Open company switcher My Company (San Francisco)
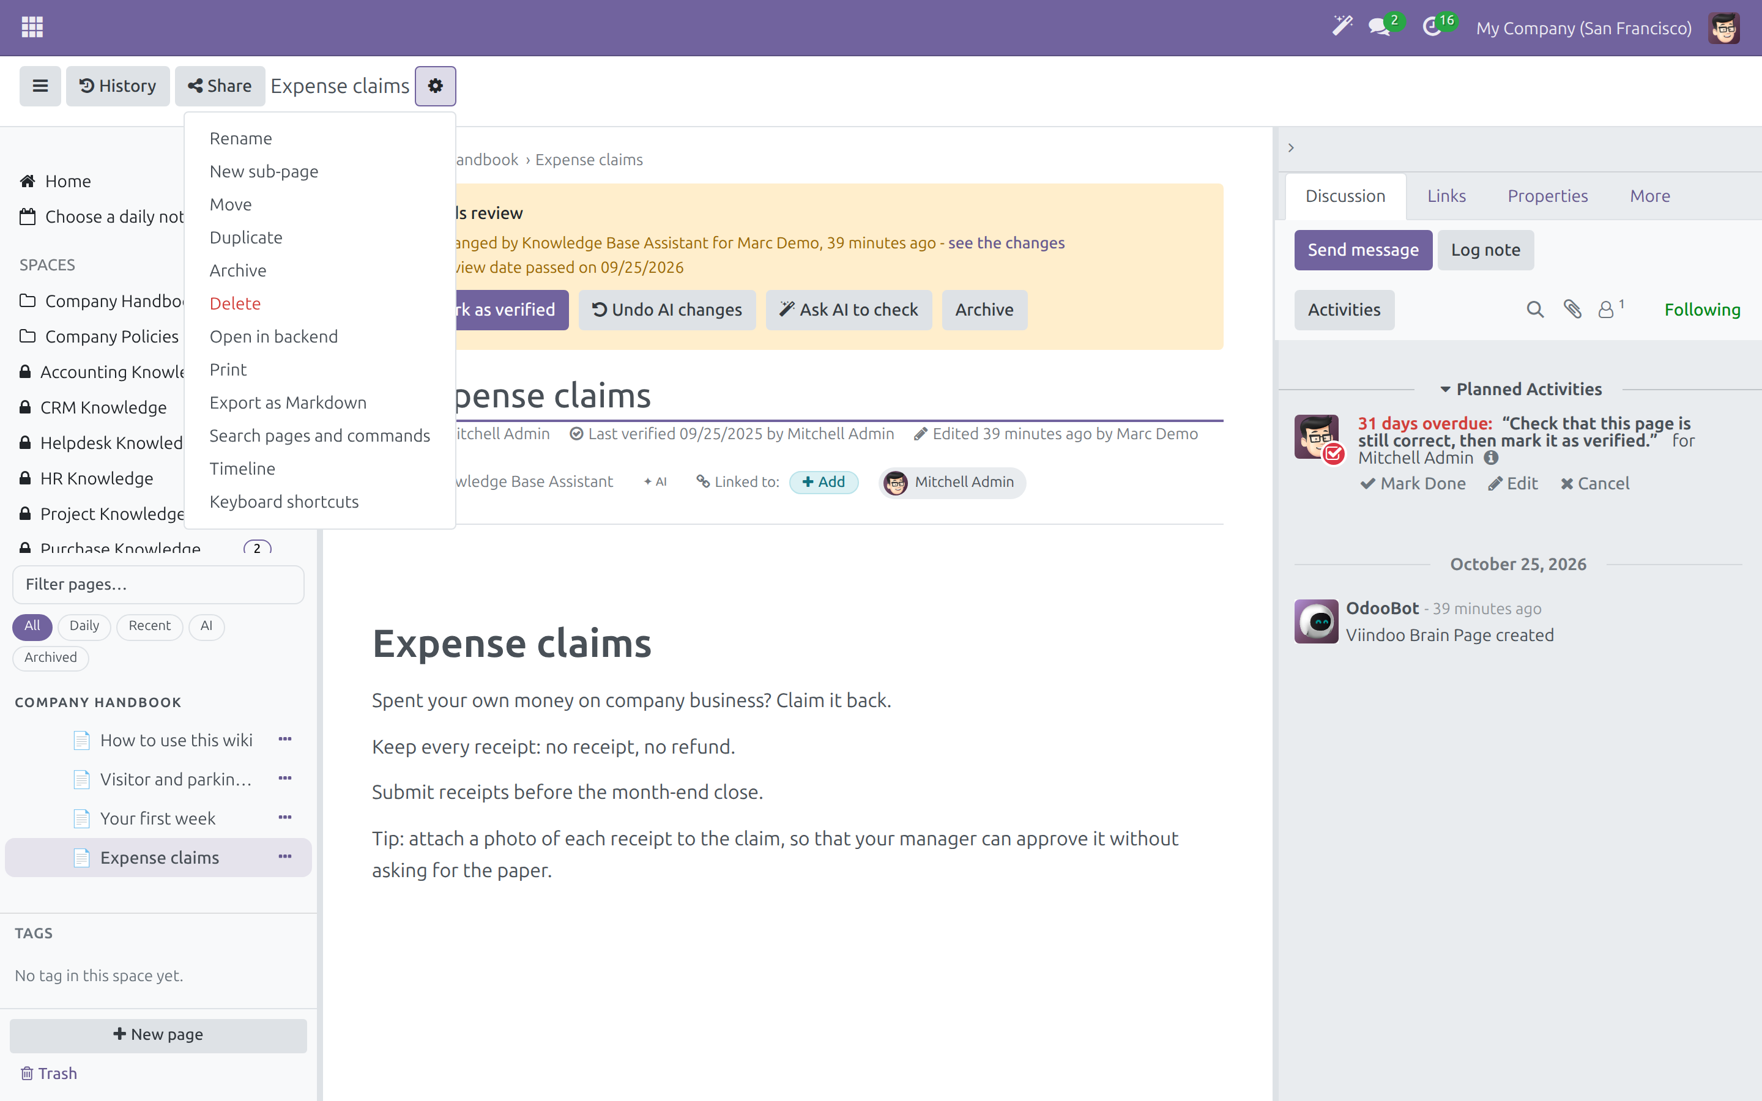Viewport: 1762px width, 1101px height. (1583, 28)
